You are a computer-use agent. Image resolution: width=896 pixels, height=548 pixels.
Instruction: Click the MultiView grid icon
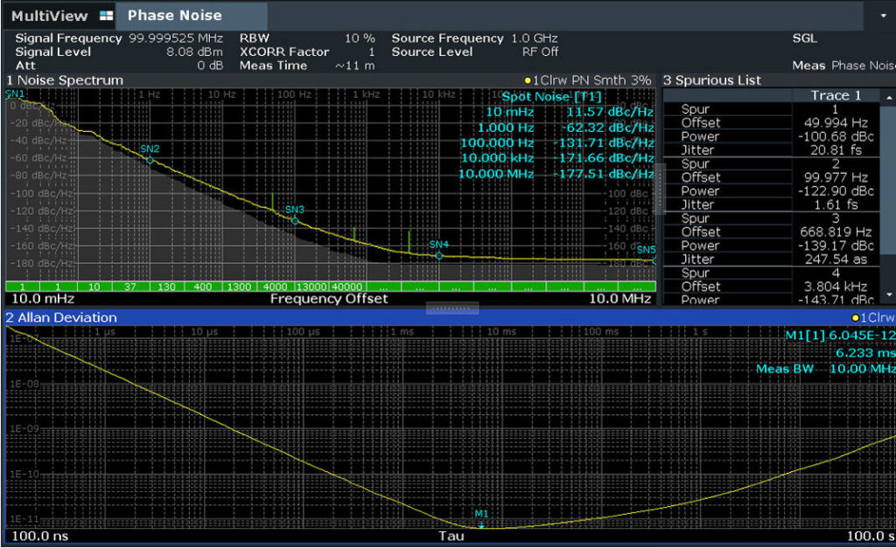[x=106, y=16]
